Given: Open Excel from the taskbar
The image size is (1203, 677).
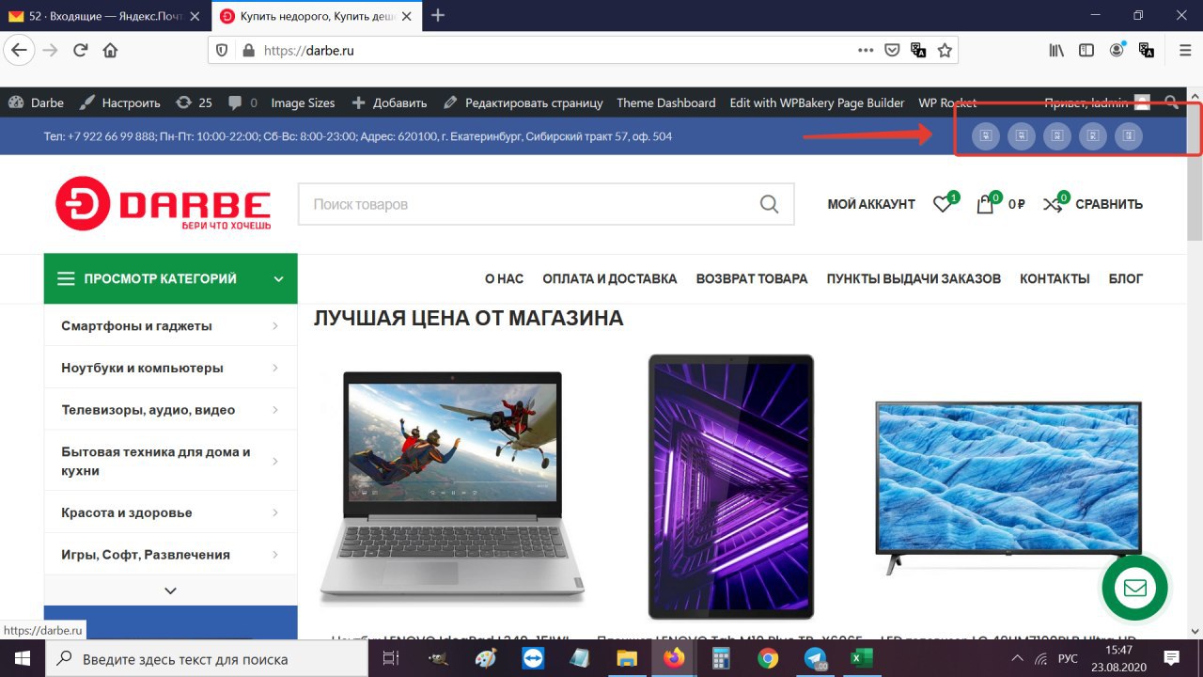Looking at the screenshot, I should (862, 658).
